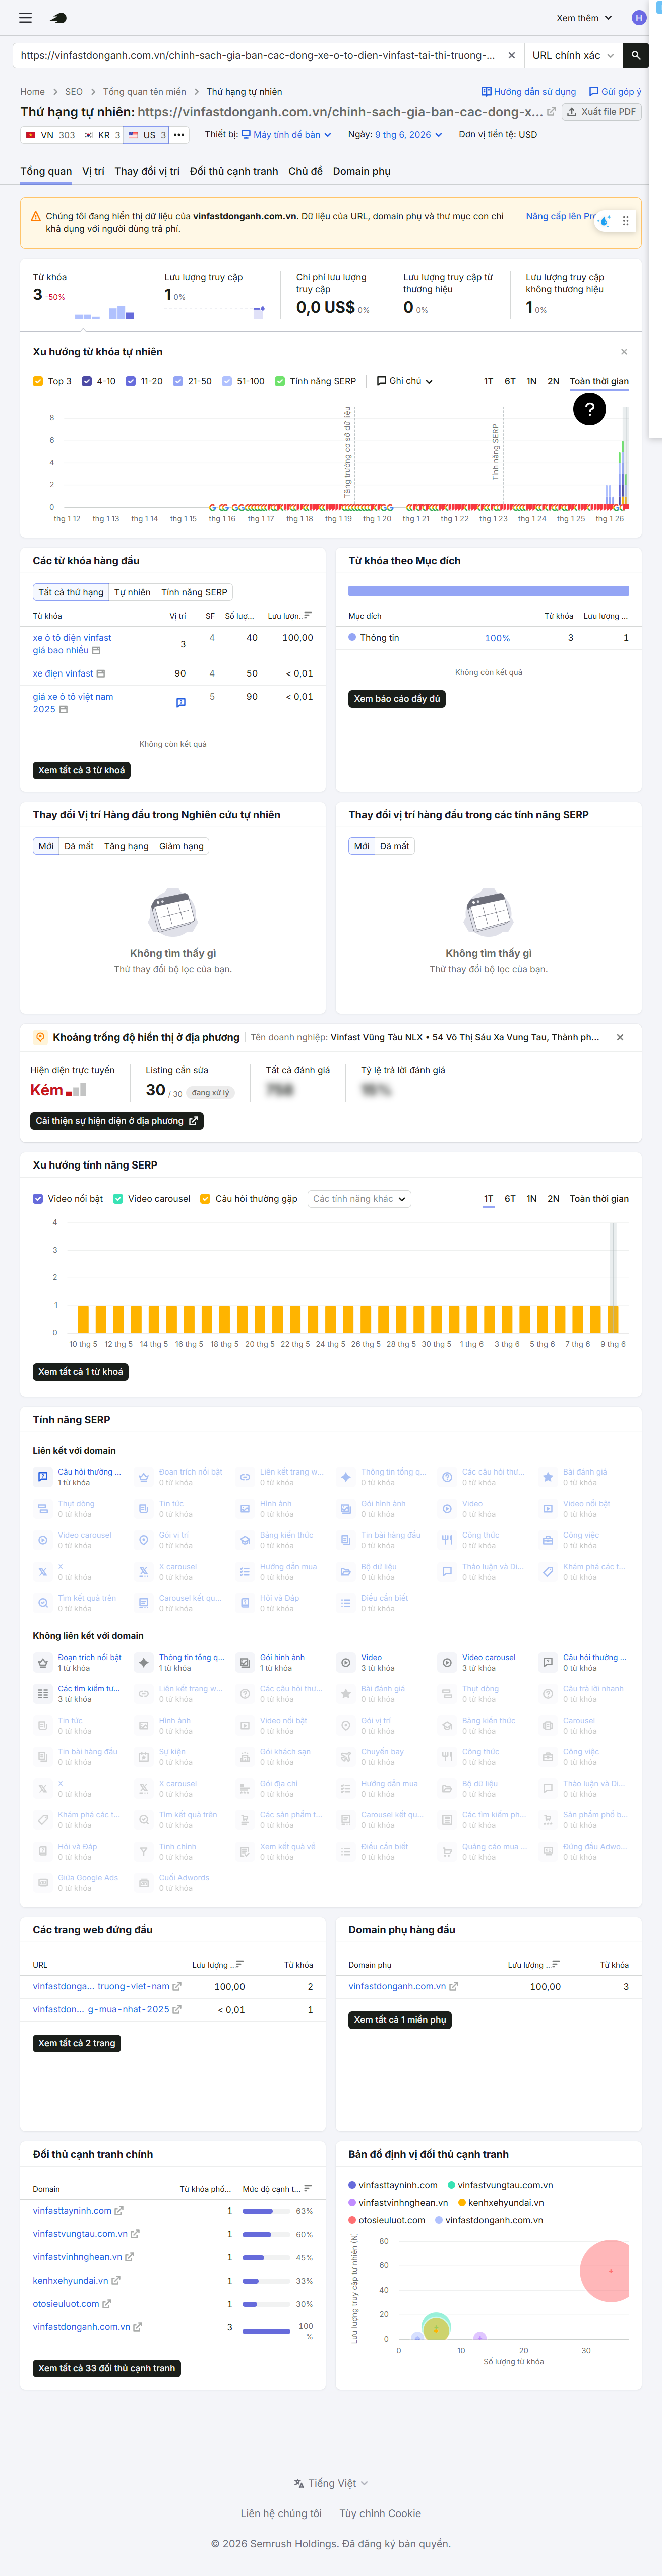Screen dimensions: 662x2576
Task: Switch to the Đối thủ cạnh tranh tab
Action: 234,171
